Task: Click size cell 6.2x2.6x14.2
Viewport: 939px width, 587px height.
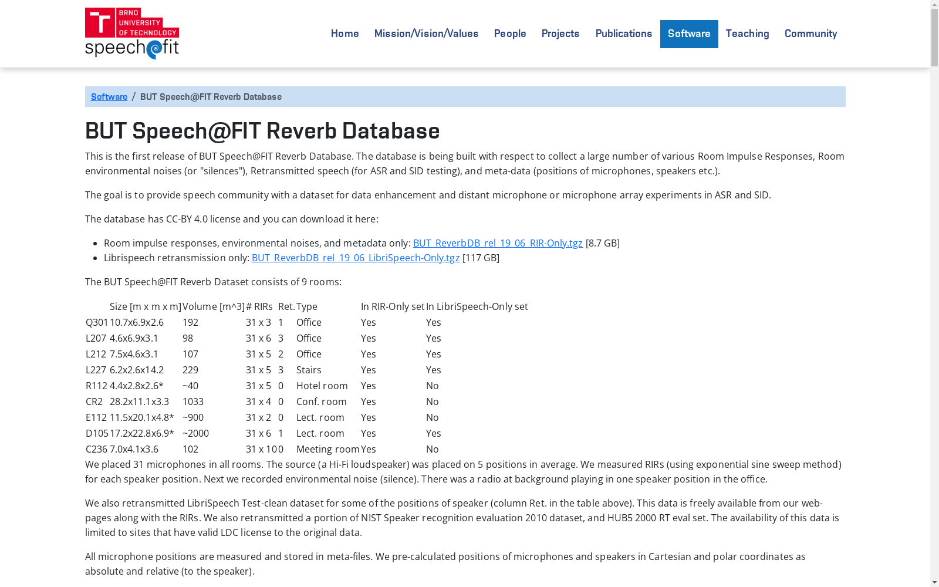Action: [x=137, y=370]
